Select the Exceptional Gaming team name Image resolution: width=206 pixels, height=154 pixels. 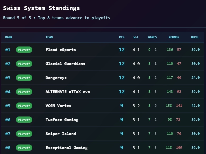[67, 148]
